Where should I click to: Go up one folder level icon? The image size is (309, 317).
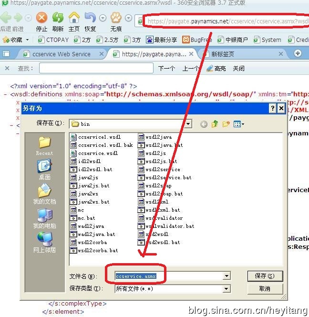215,124
